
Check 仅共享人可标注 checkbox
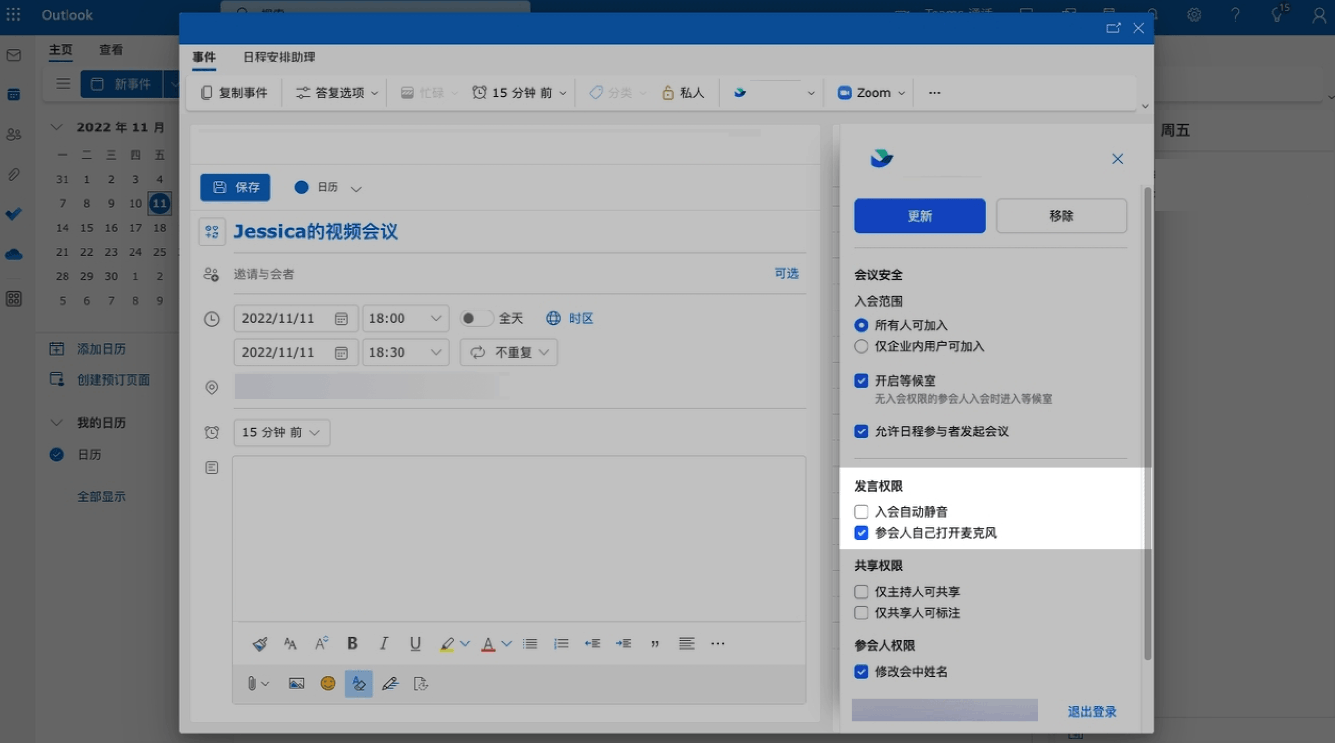[861, 613]
